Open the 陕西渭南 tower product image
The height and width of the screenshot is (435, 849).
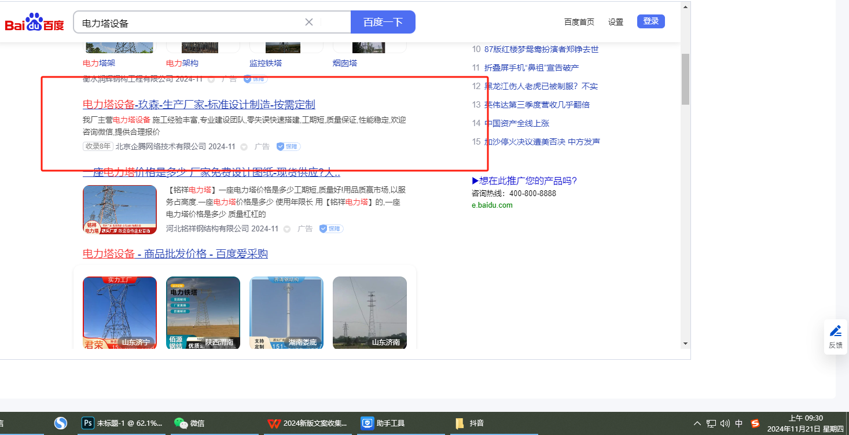tap(203, 313)
